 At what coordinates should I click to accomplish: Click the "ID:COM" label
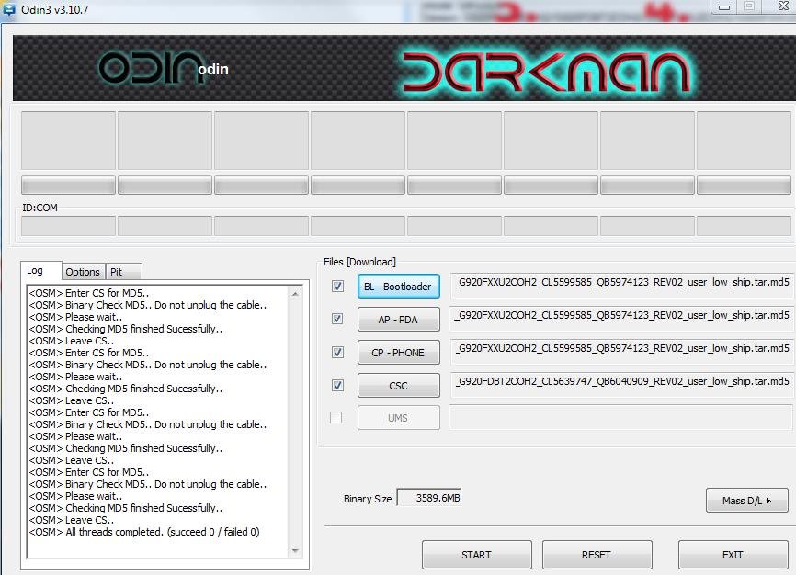coord(40,208)
